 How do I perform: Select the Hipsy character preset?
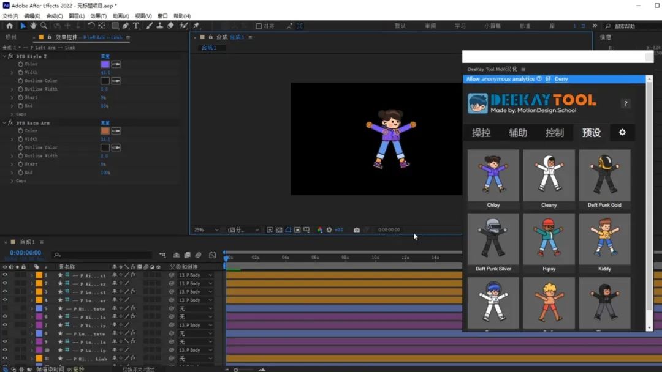click(x=549, y=243)
